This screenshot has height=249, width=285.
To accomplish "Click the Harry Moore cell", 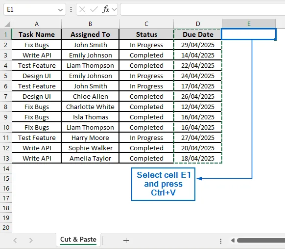I will point(90,138).
